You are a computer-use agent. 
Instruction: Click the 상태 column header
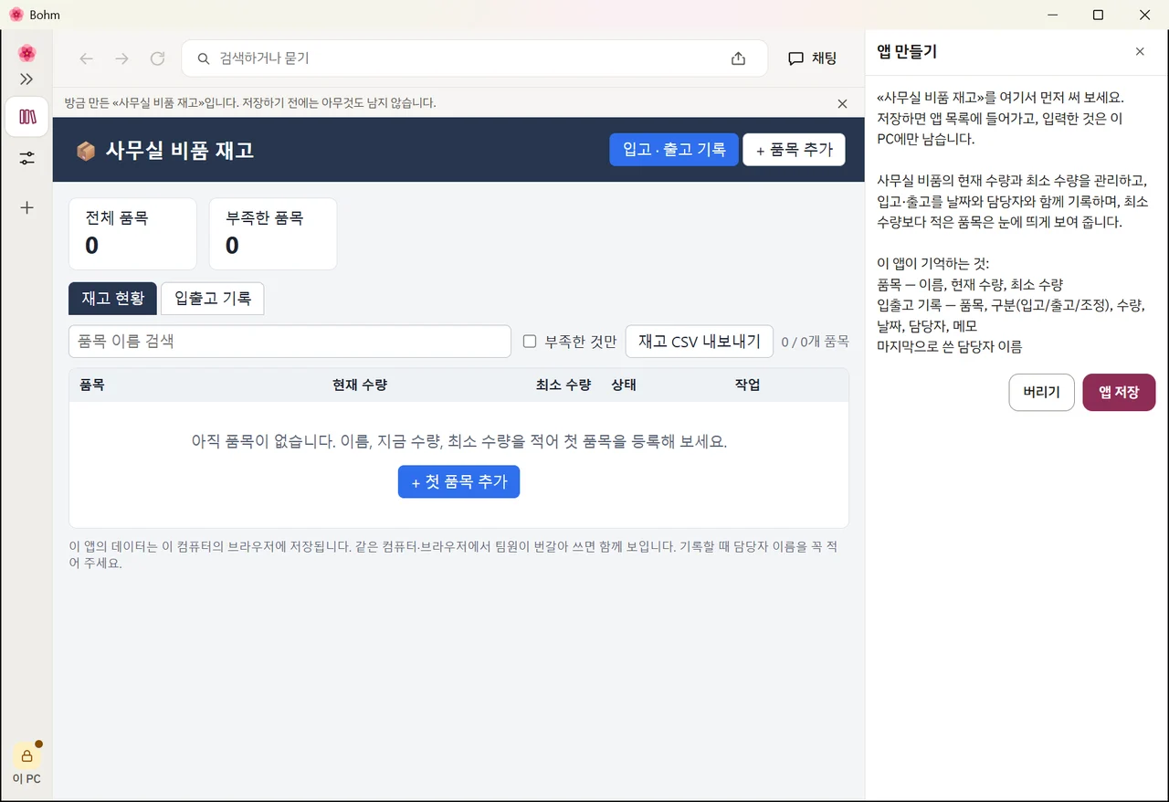(x=624, y=385)
